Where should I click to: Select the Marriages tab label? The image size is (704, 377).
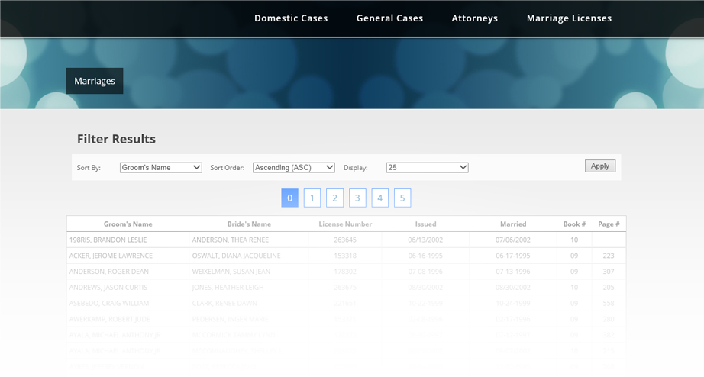point(95,81)
